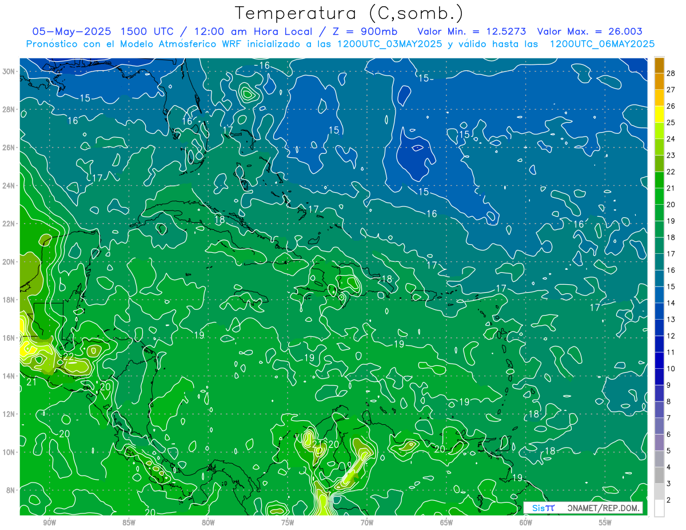Click the title 'Temperatura (C,somb.)'
The width and height of the screenshot is (686, 530).
tap(349, 13)
